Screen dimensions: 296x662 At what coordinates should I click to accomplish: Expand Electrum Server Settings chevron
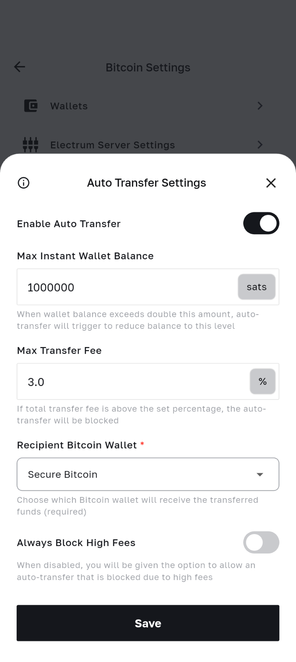pyautogui.click(x=260, y=145)
